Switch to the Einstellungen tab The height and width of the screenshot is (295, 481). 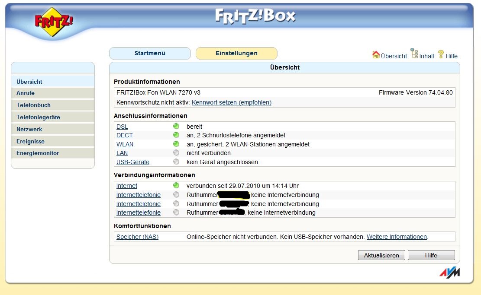[x=236, y=53]
